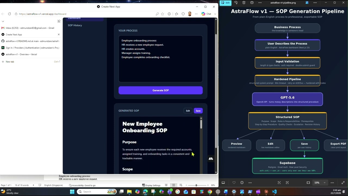Delete the image with the trash icon
348x196 pixels.
point(244,3)
